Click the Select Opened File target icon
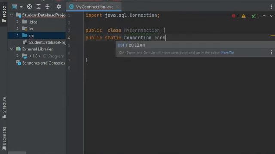Viewport: 275px width, 154px height. click(30, 7)
